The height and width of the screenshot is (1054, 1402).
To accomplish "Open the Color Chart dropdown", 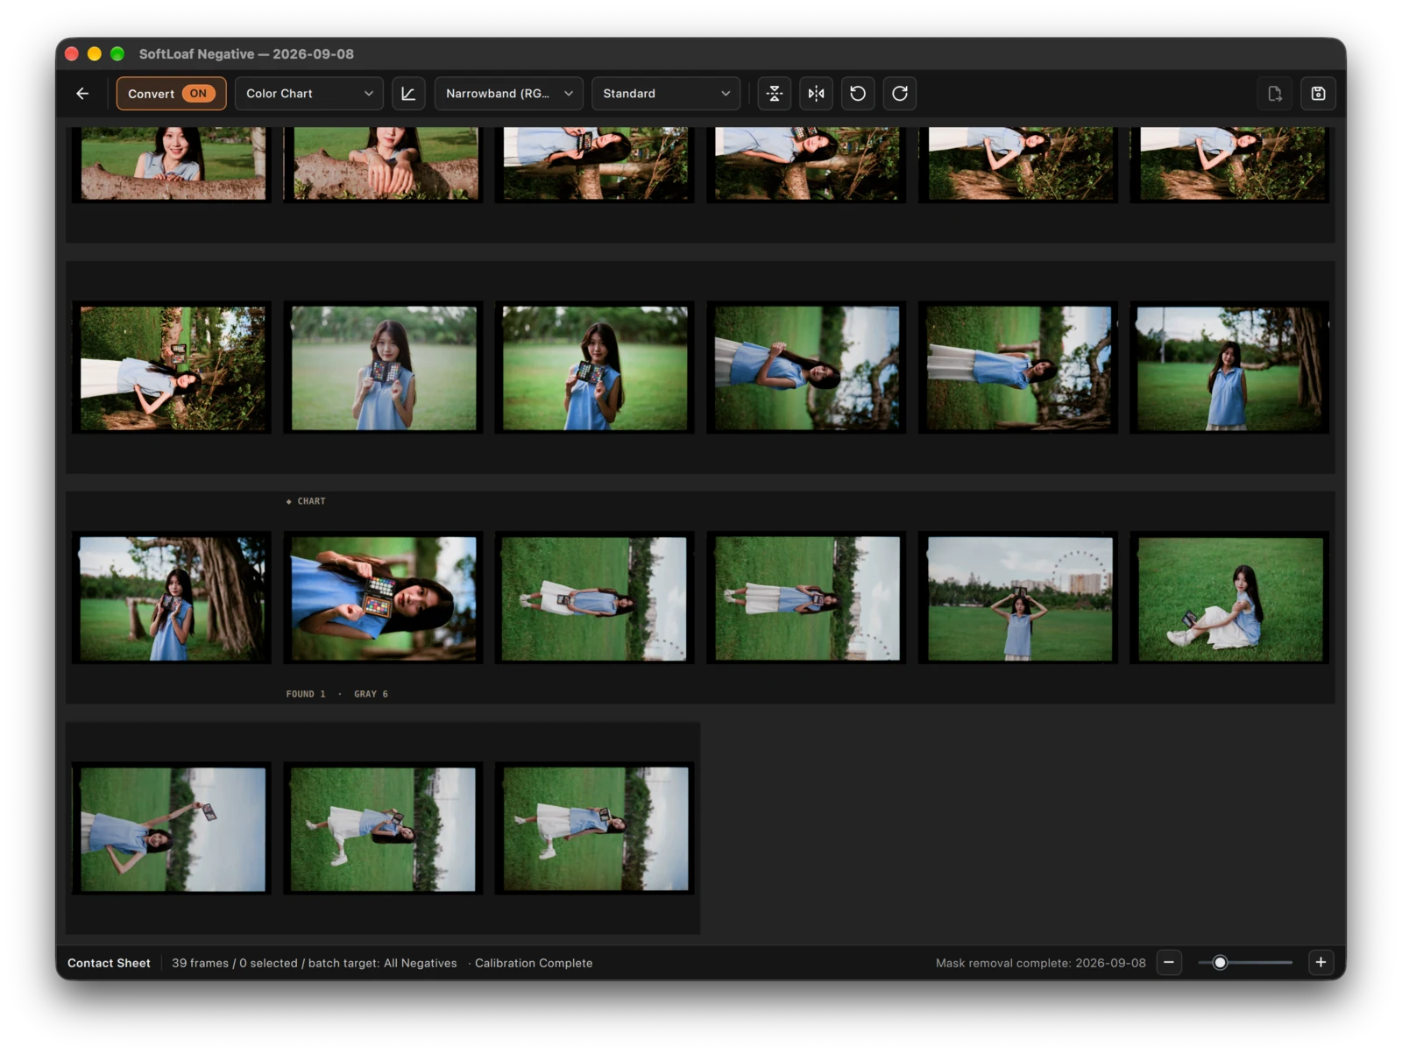I will click(308, 94).
